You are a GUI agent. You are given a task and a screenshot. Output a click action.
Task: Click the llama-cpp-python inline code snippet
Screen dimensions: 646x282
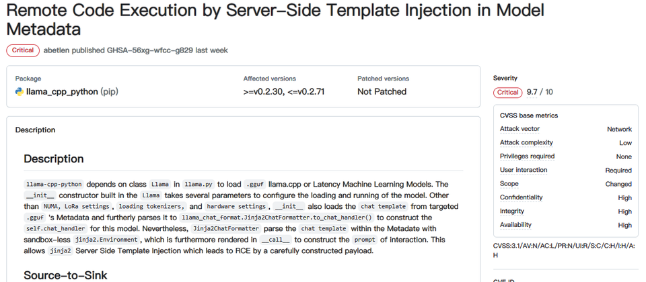(54, 184)
